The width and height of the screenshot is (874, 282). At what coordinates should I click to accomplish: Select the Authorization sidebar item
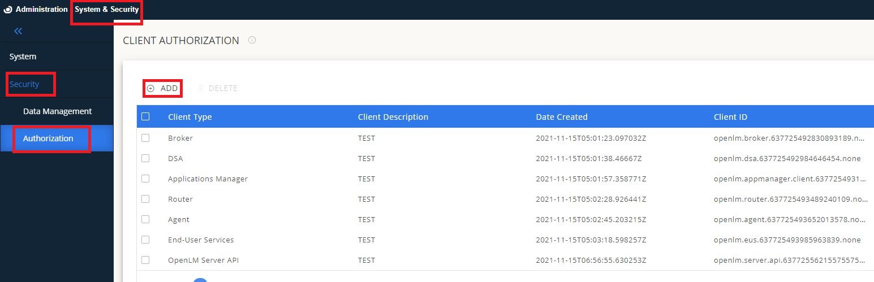pos(48,138)
